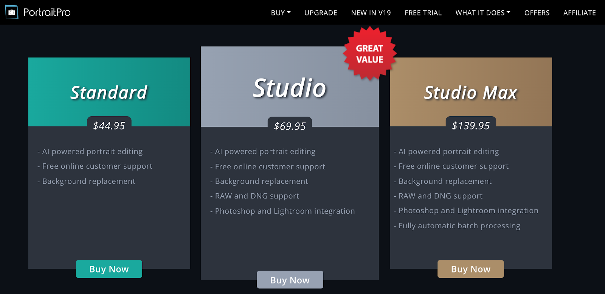Open the UPGRADE page

point(321,13)
